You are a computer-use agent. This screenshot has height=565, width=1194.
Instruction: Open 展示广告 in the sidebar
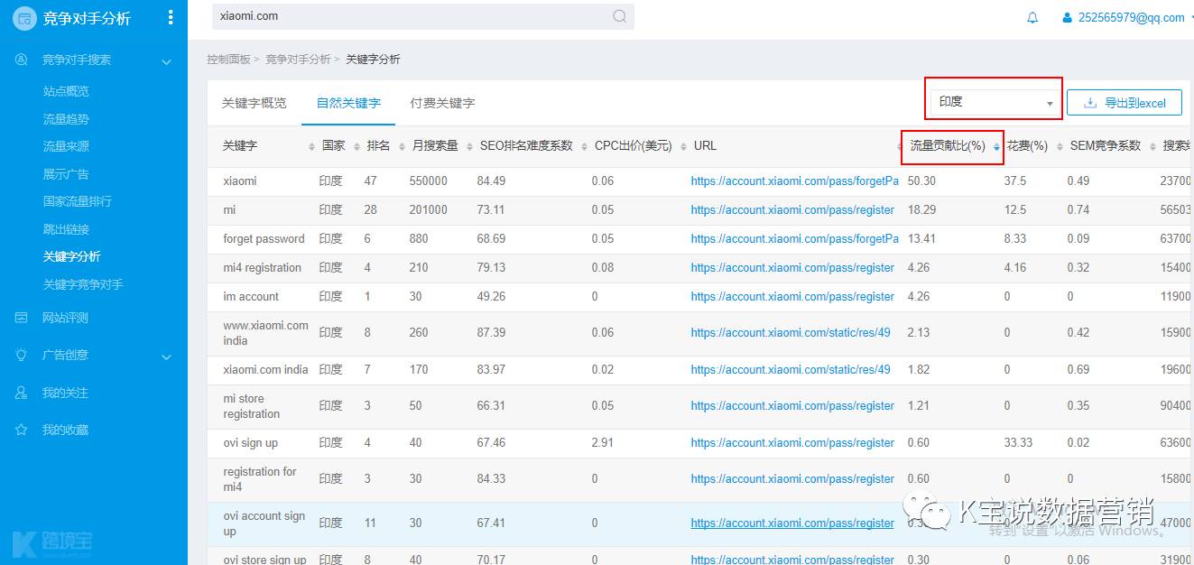[66, 174]
